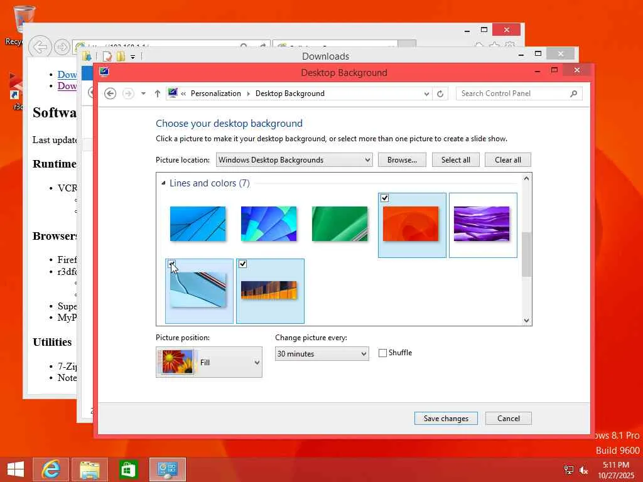
Task: Click Properties icon in Downloads quick access toolbar
Action: pos(107,56)
